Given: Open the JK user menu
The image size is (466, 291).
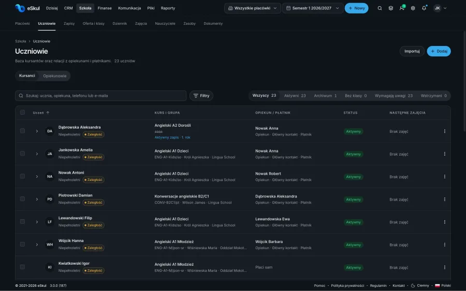Looking at the screenshot, I should coord(440,8).
